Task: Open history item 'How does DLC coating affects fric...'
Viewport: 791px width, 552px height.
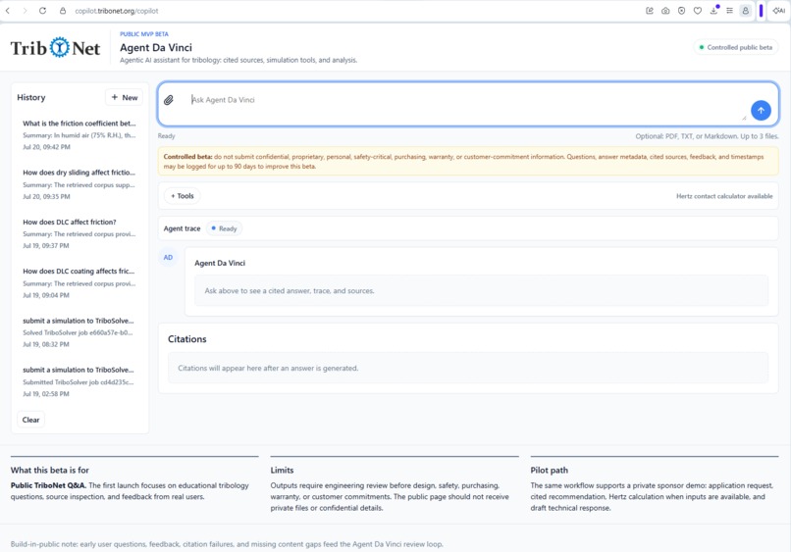Action: point(79,282)
